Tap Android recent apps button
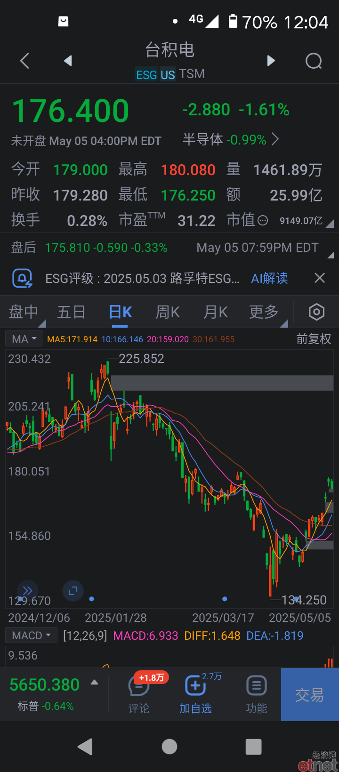This screenshot has width=339, height=772. click(x=254, y=747)
